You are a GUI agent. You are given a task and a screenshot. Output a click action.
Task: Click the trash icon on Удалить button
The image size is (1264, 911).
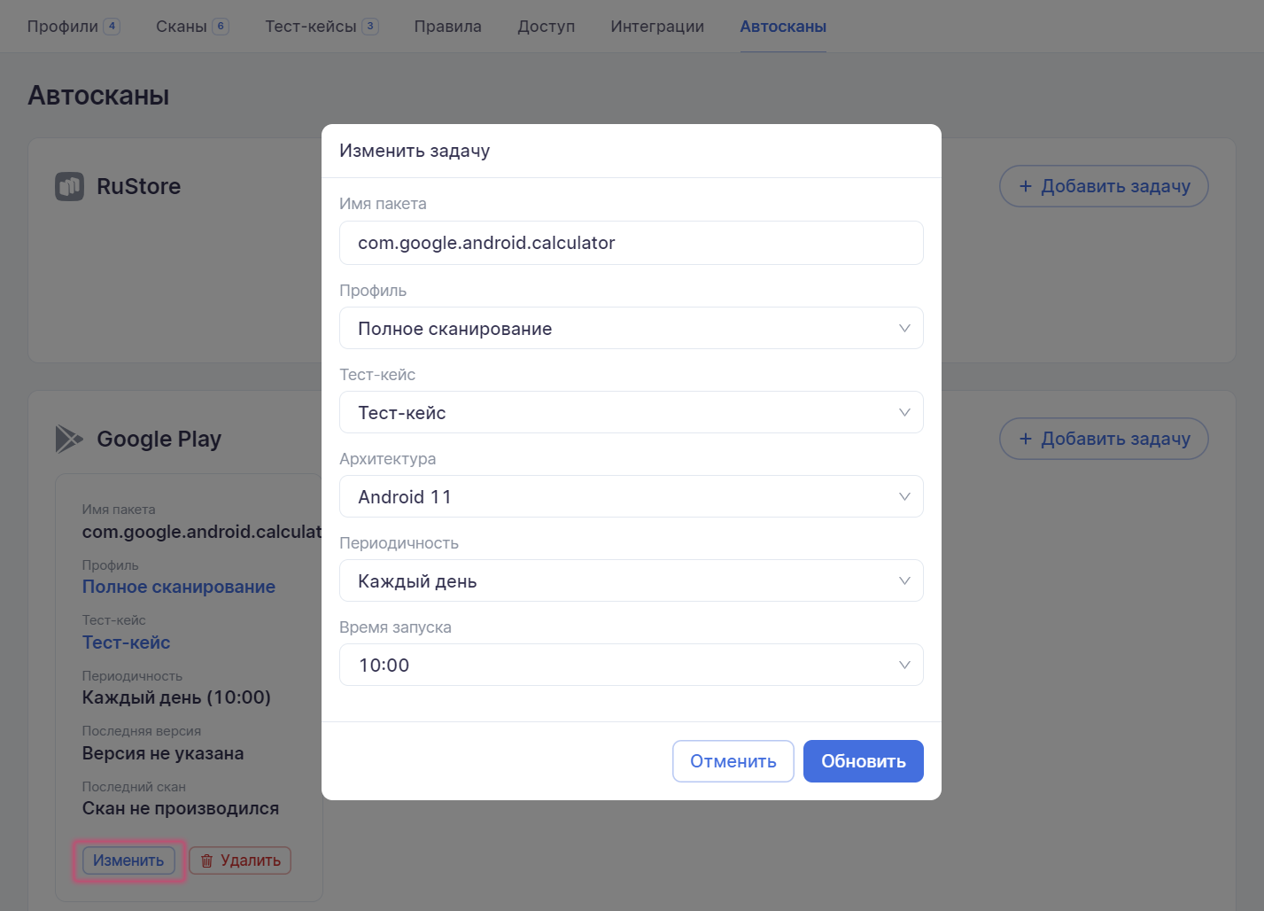coord(206,860)
